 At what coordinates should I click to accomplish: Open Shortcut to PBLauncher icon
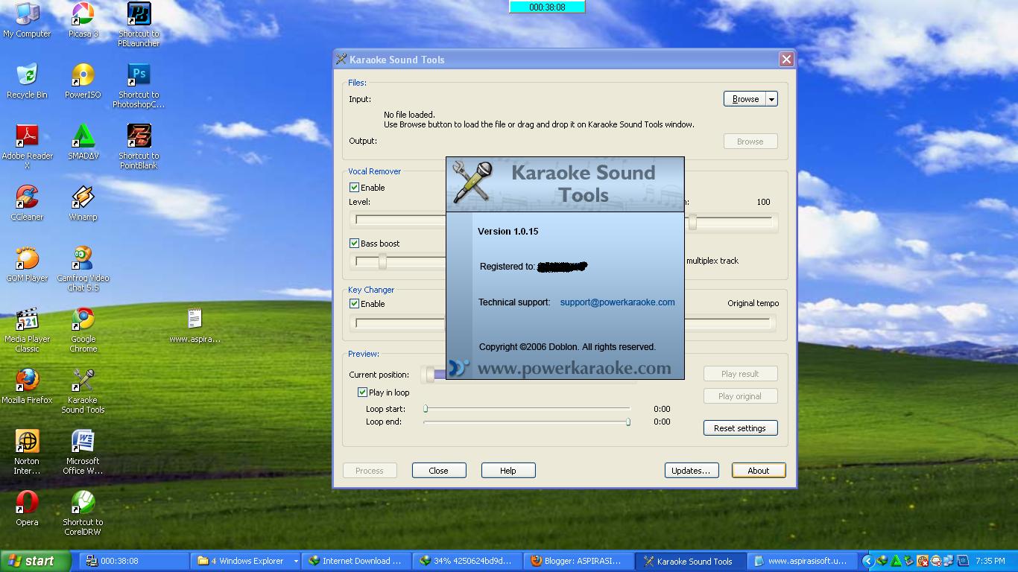tap(139, 25)
